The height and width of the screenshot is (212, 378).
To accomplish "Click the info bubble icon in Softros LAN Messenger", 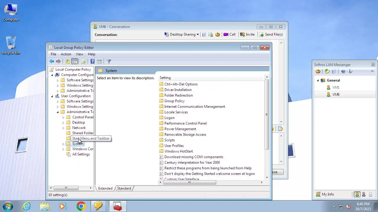I will tap(350, 71).
